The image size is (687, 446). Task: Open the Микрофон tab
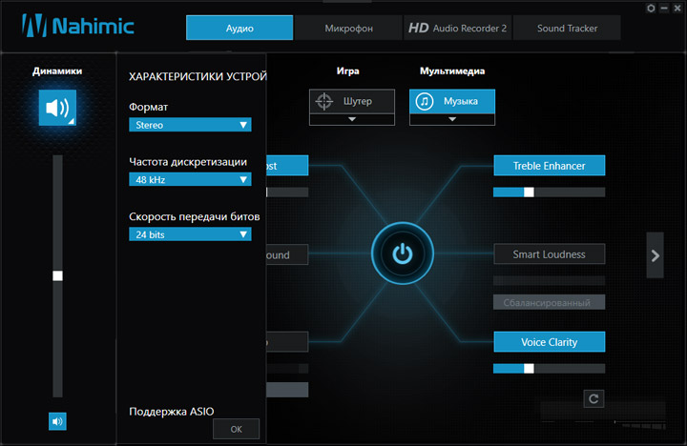349,28
